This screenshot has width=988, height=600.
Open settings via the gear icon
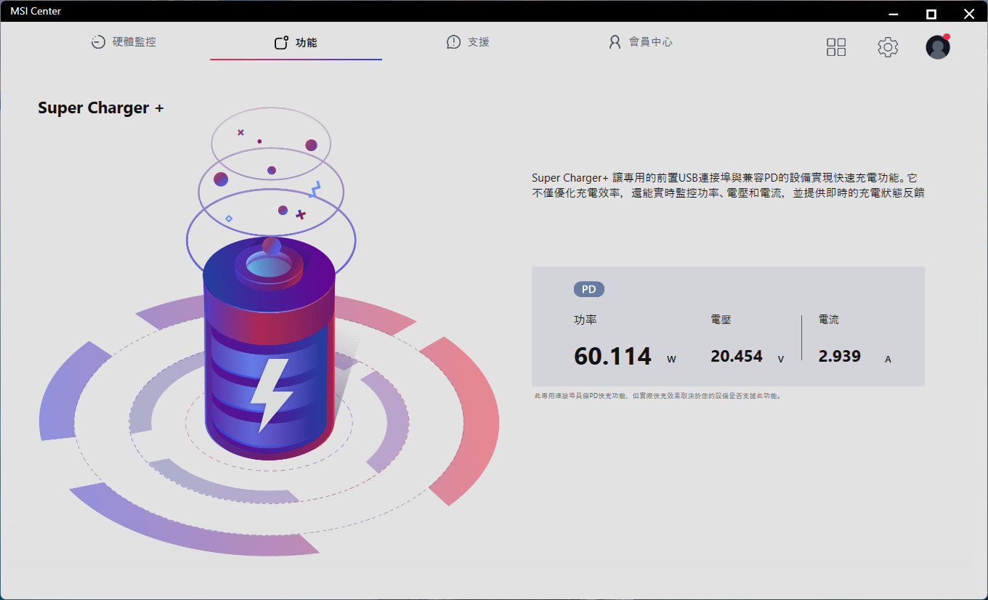(x=888, y=47)
